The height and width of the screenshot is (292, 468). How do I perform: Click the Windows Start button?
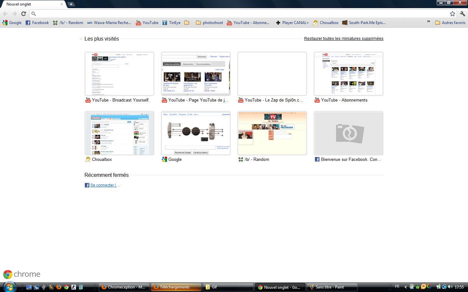tap(9, 287)
